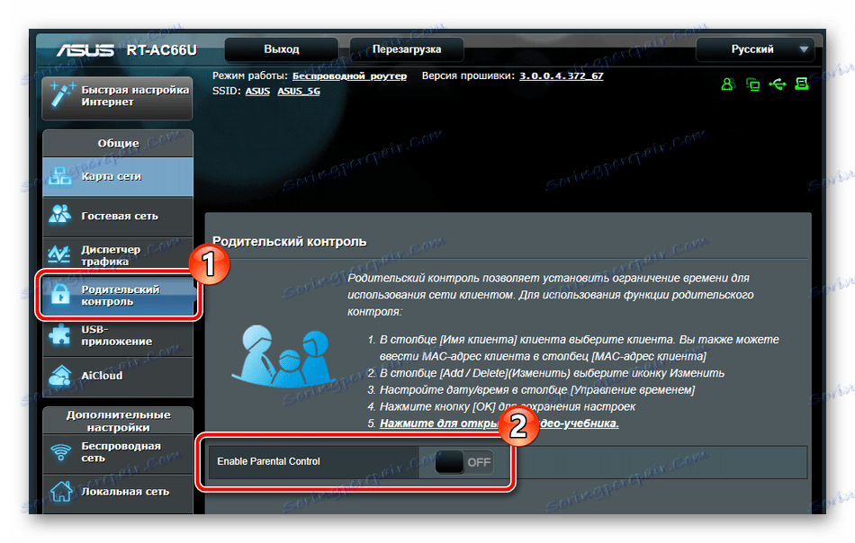Select Родительский контроль menu item
Image resolution: width=855 pixels, height=543 pixels.
pyautogui.click(x=118, y=295)
